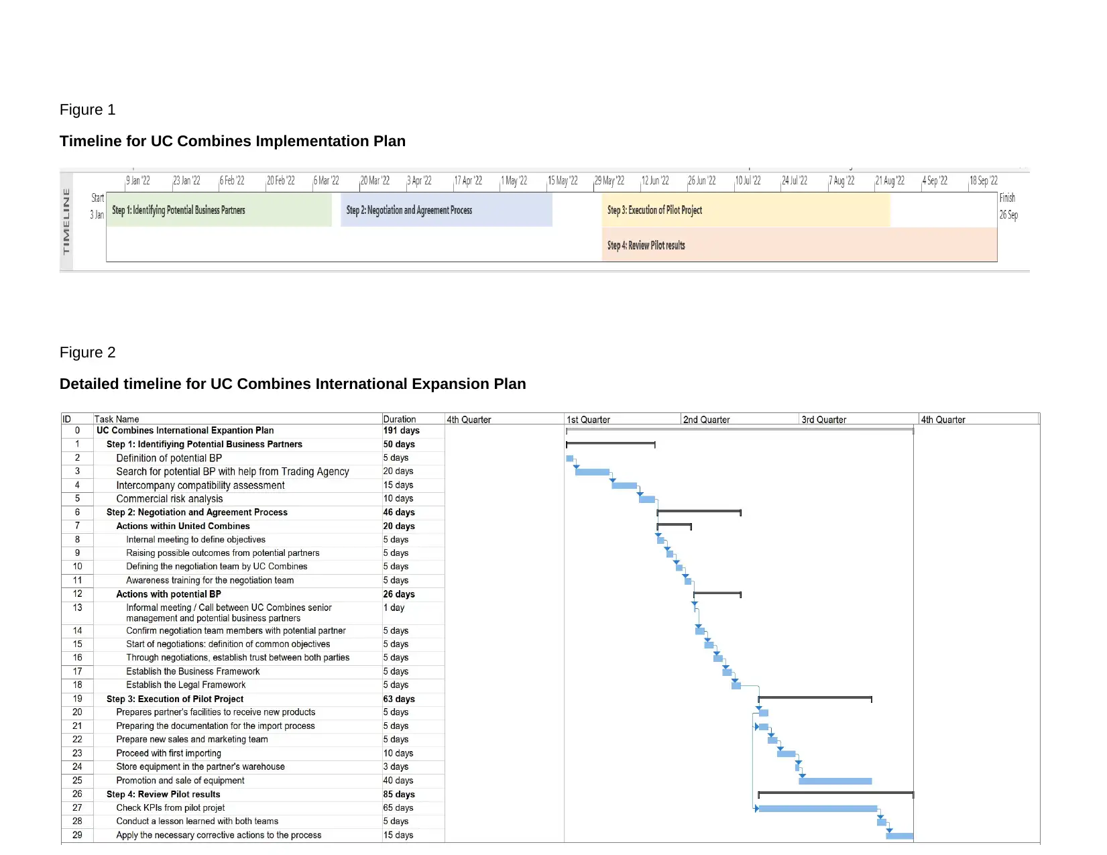The width and height of the screenshot is (1107, 855).
Task: Select row 'UC Combines International Expantion Plan'
Action: [253, 431]
